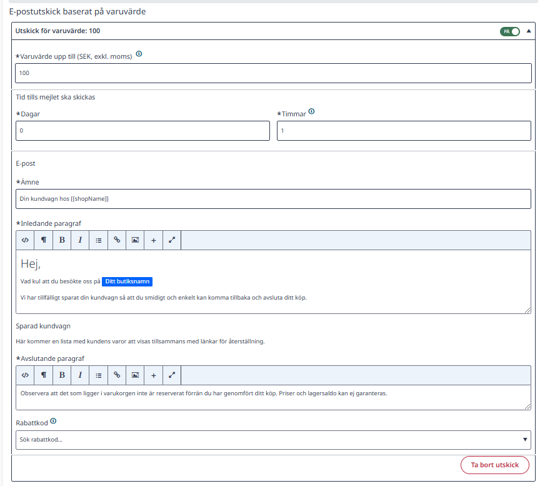Focus the Ämne subject field
The width and height of the screenshot is (545, 486).
(x=273, y=199)
